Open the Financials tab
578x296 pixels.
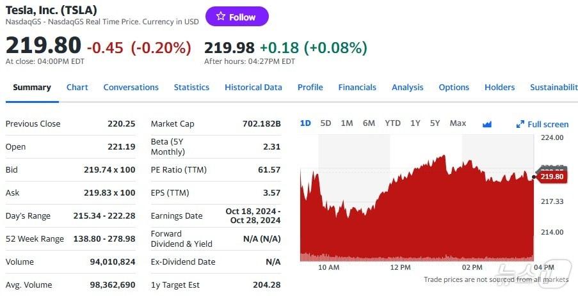pos(357,88)
